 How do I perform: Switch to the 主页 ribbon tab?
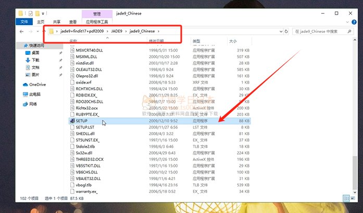tap(41, 22)
